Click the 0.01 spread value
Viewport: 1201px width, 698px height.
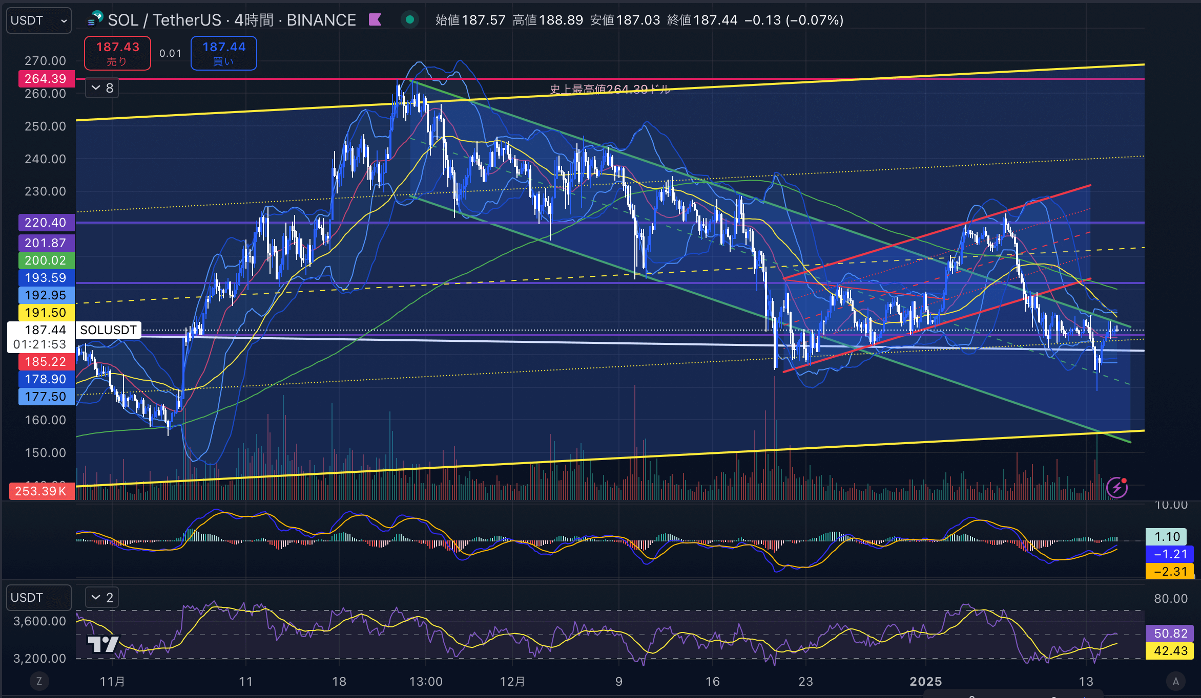tap(170, 53)
